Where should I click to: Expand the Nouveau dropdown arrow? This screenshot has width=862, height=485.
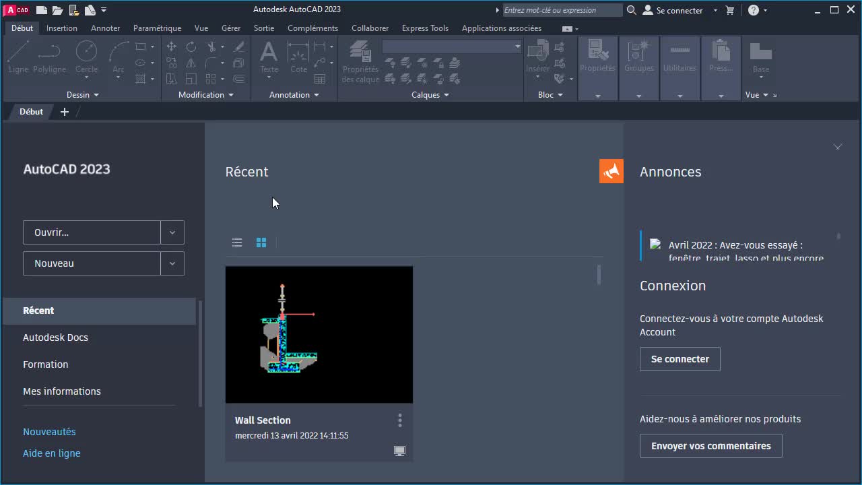172,263
